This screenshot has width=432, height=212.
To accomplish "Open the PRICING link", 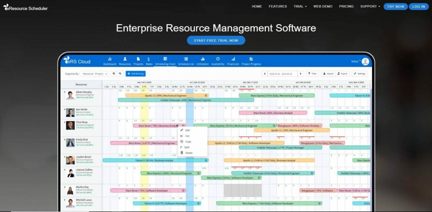I will point(346,6).
